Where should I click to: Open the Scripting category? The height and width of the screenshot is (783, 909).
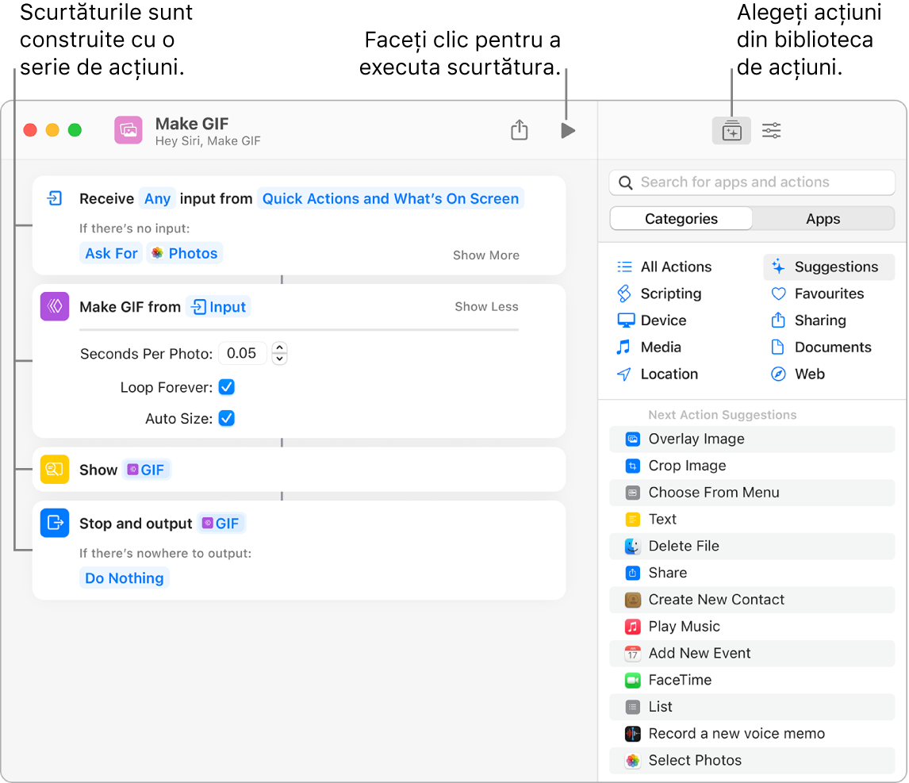[670, 294]
